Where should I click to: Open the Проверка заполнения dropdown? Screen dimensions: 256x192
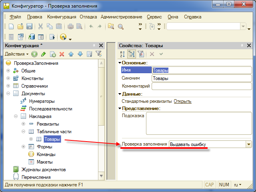[248, 144]
